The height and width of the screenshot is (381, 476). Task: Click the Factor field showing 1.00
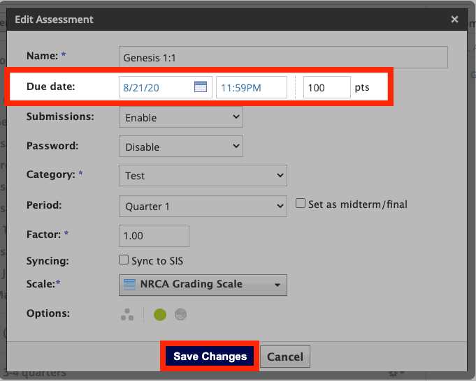(x=154, y=236)
